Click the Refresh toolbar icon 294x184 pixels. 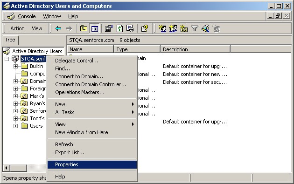coord(119,28)
